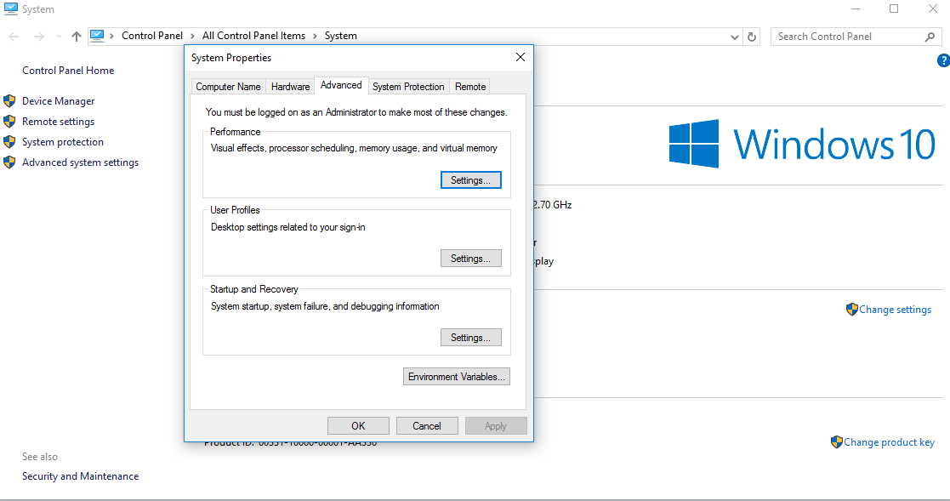950x501 pixels.
Task: Open address bar history dropdown
Action: coord(734,37)
